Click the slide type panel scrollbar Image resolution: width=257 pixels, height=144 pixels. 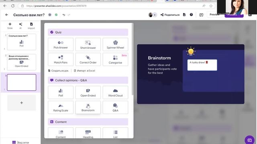133,60
